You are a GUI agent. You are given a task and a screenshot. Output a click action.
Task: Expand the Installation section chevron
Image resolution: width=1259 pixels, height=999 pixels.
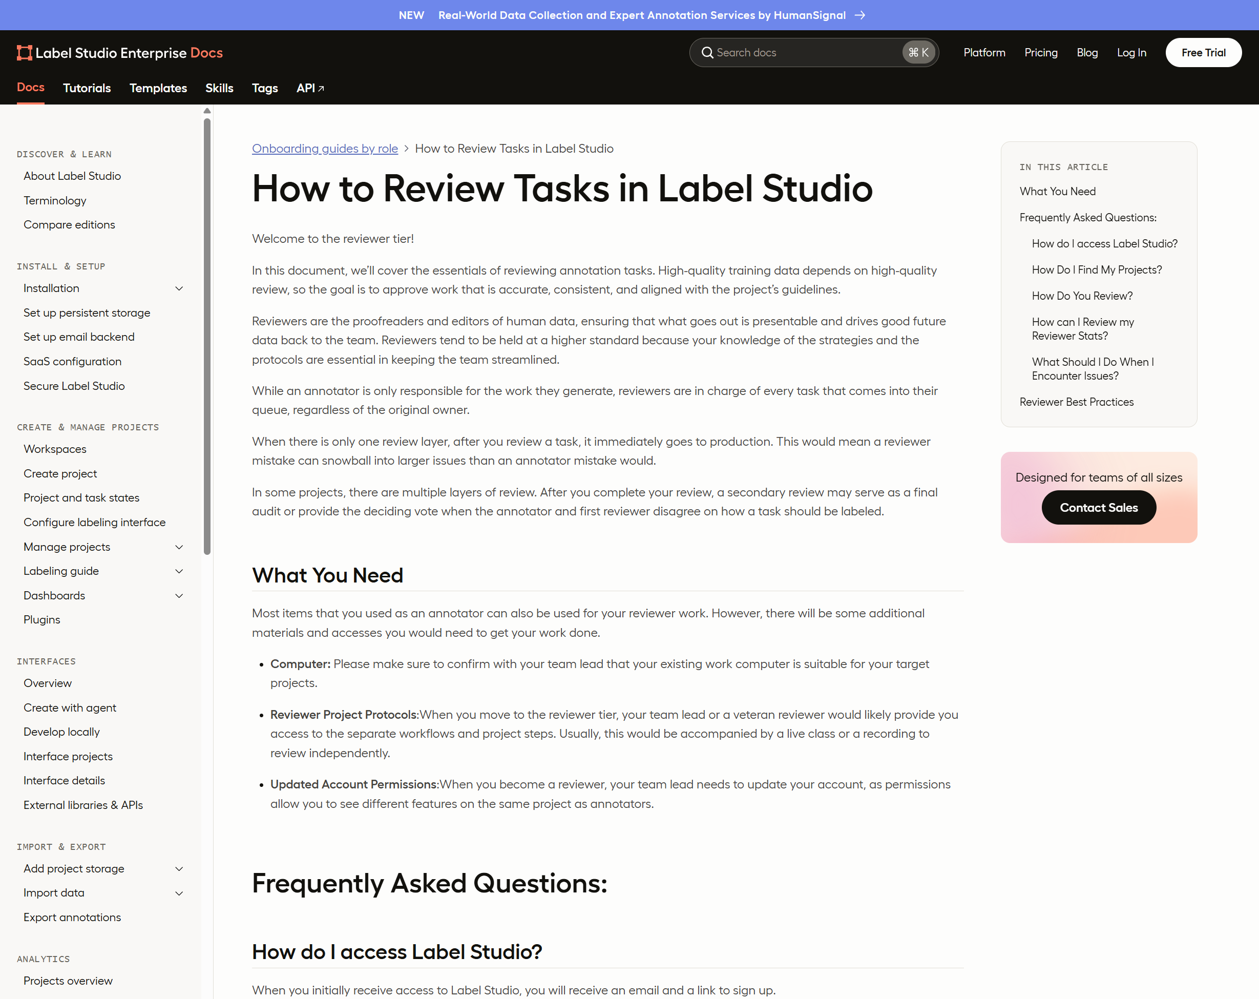(179, 288)
